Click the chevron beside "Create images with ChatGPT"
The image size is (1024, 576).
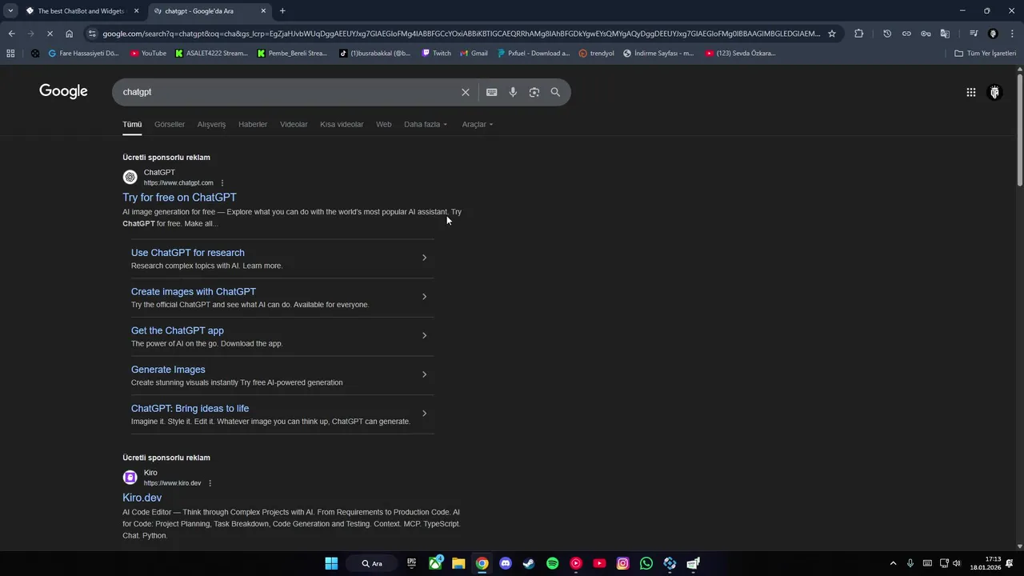[424, 297]
